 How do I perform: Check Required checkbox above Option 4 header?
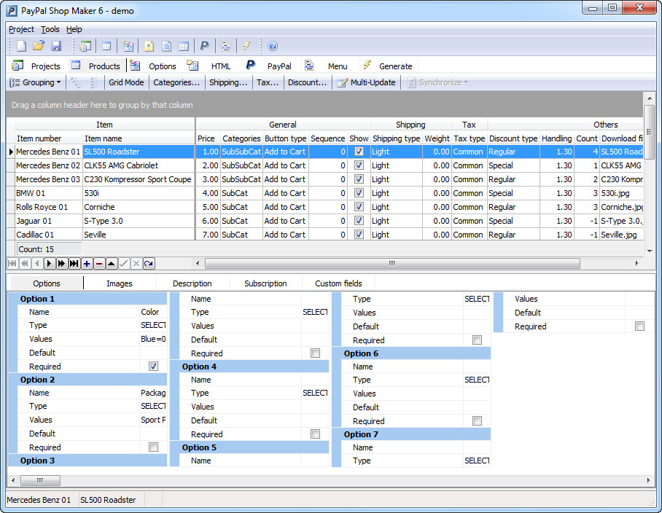click(x=316, y=353)
